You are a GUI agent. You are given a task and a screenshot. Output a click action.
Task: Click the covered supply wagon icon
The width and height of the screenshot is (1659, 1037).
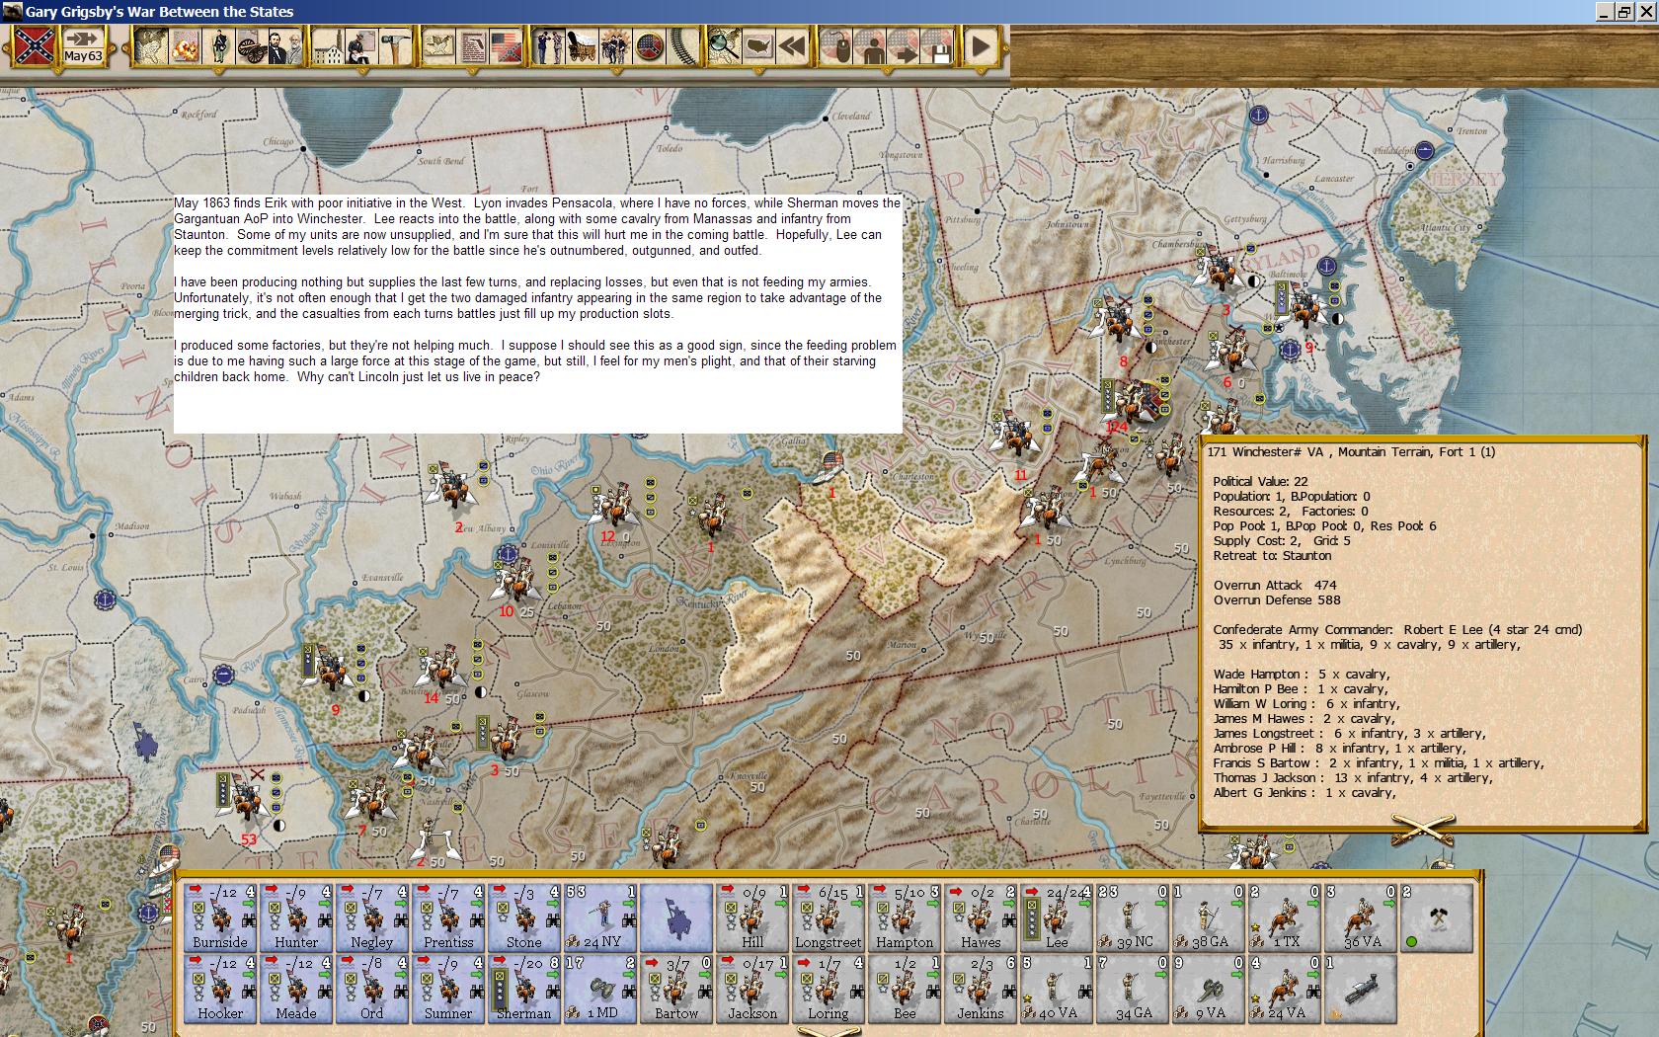(x=583, y=46)
